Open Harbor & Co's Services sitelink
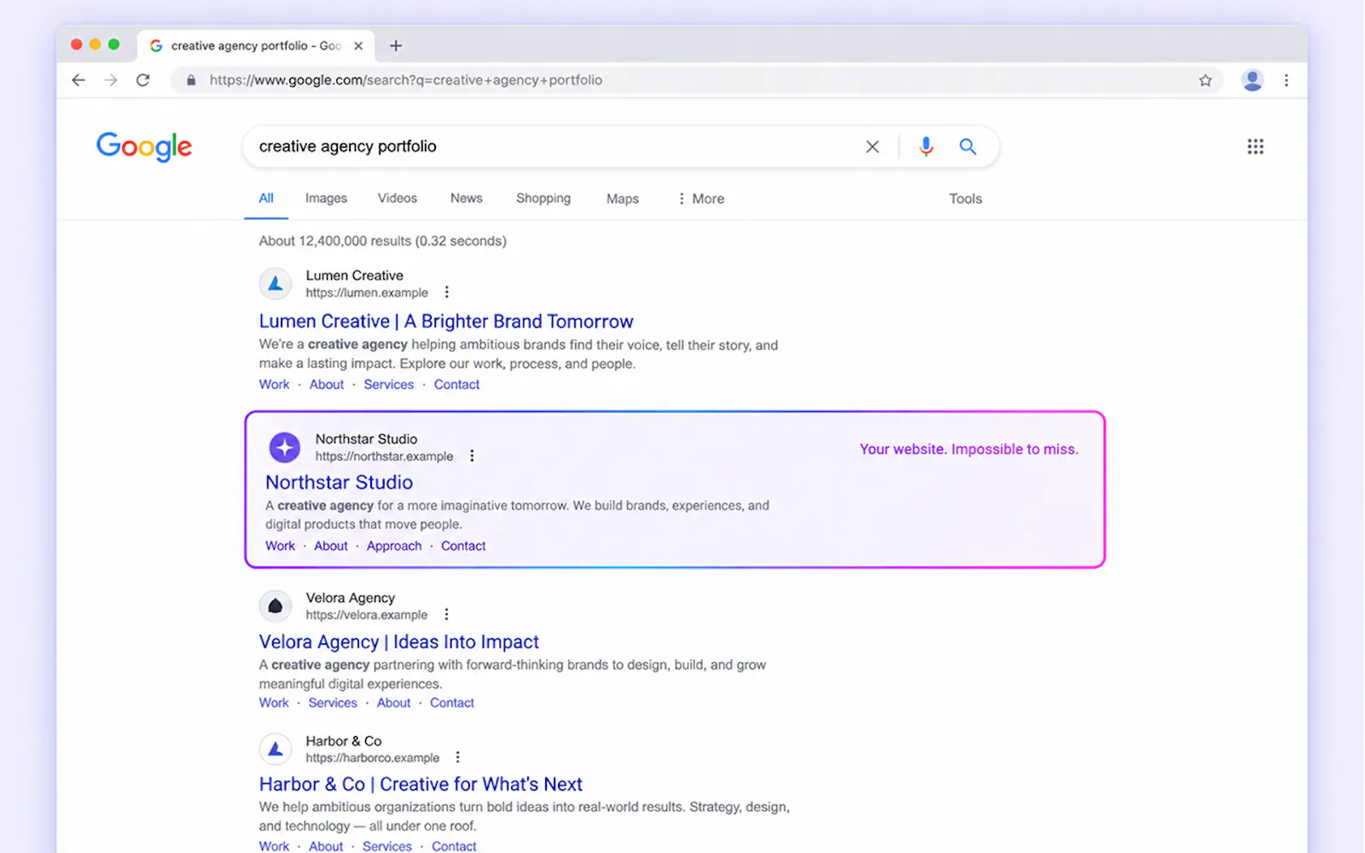Screen dimensions: 1365x853 coord(387,846)
